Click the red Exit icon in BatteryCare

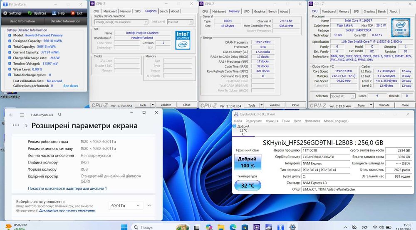(73, 13)
